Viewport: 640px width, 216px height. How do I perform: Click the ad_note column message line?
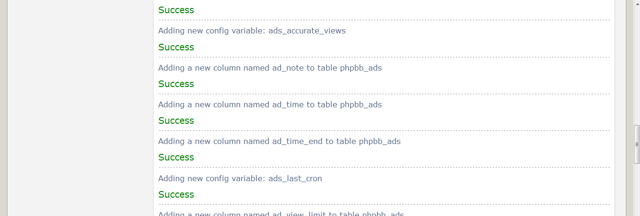coord(270,68)
